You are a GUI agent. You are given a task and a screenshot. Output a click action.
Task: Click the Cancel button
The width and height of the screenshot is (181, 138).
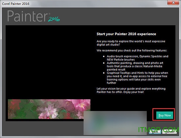tap(169, 132)
